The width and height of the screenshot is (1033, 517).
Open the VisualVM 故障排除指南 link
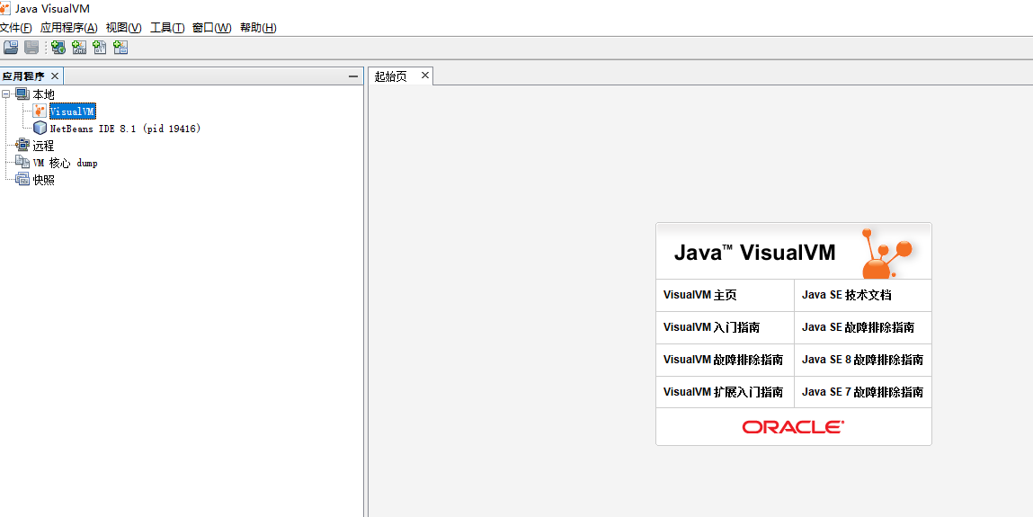(723, 360)
